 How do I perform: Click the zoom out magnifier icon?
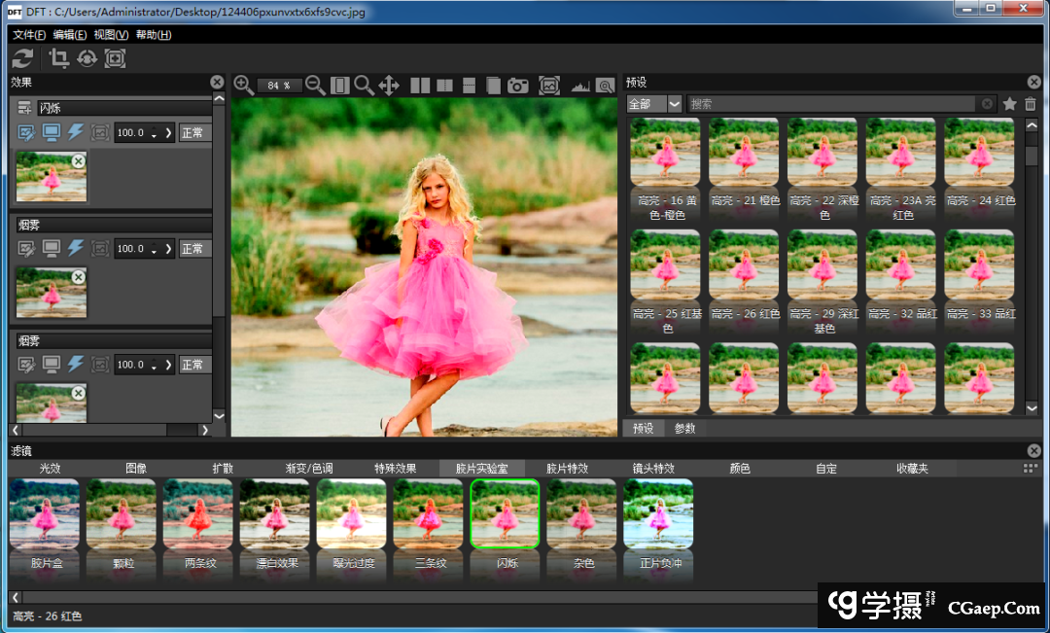click(x=315, y=86)
